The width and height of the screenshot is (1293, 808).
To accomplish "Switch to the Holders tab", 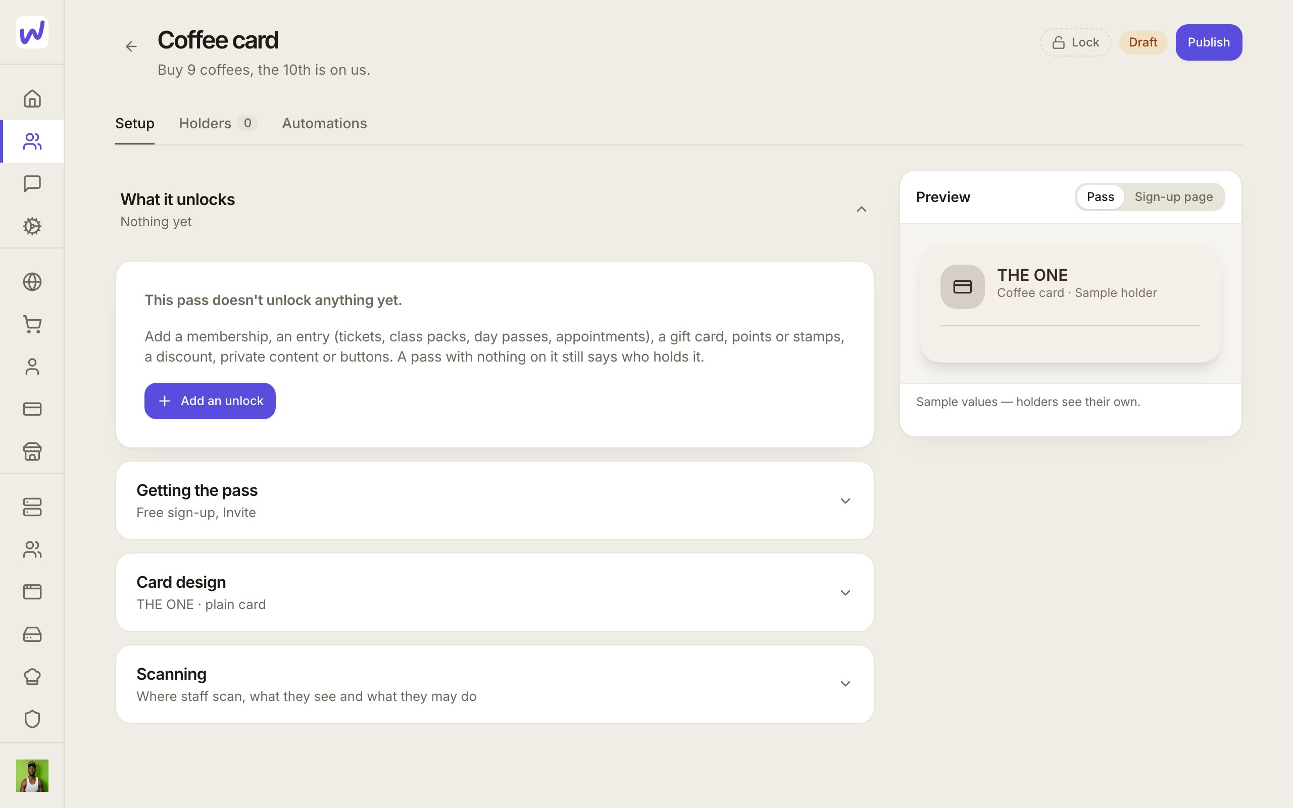I will point(218,123).
